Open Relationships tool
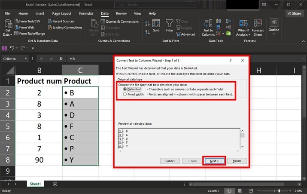Image resolution: width=307 pixels, height=194 pixels. tap(228, 27)
